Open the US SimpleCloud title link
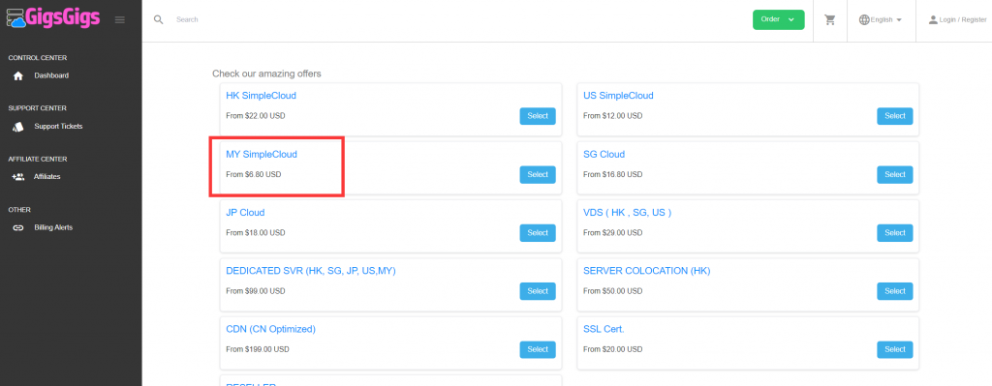992x386 pixels. [618, 96]
